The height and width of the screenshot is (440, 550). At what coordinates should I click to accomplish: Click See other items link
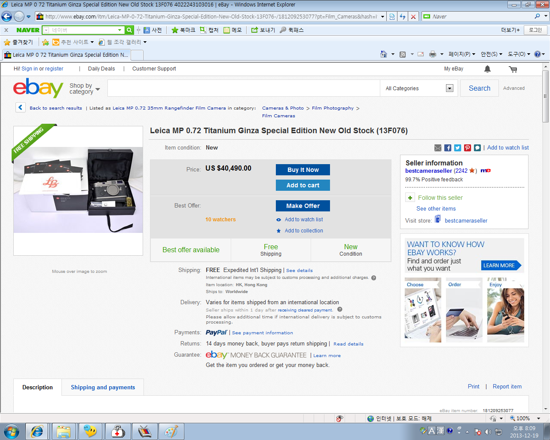[x=436, y=209]
